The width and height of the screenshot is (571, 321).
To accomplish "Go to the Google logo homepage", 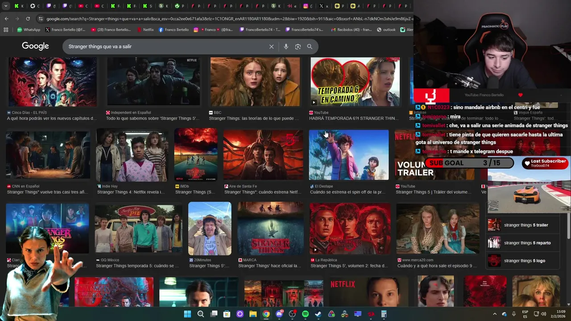I will coord(35,46).
